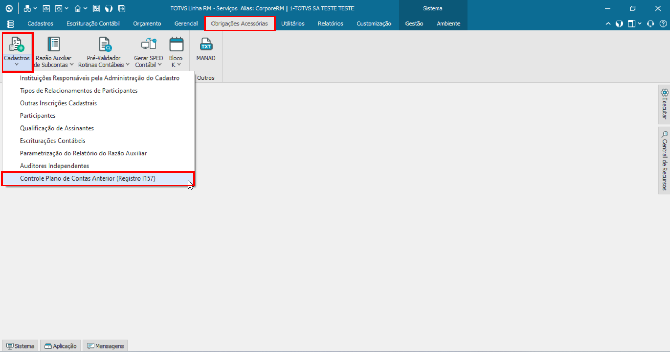Click the panel layout icon in ribbon corner
The image size is (670, 352).
[x=632, y=24]
